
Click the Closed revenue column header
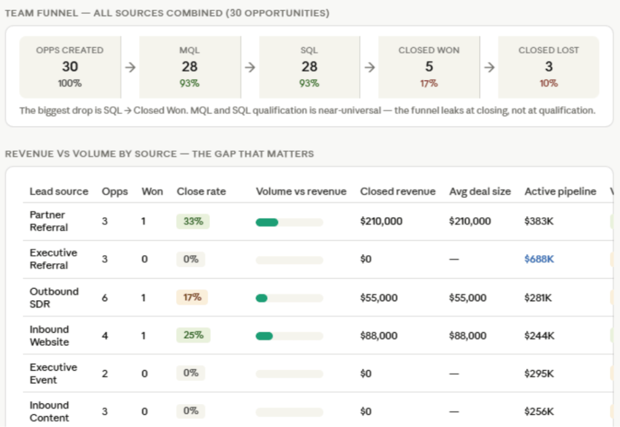point(398,191)
